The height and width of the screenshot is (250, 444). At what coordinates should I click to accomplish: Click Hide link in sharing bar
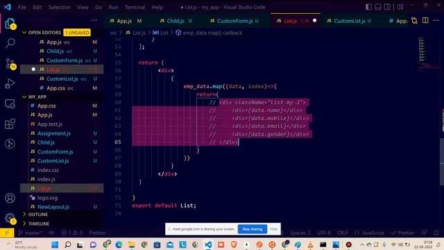tap(273, 229)
